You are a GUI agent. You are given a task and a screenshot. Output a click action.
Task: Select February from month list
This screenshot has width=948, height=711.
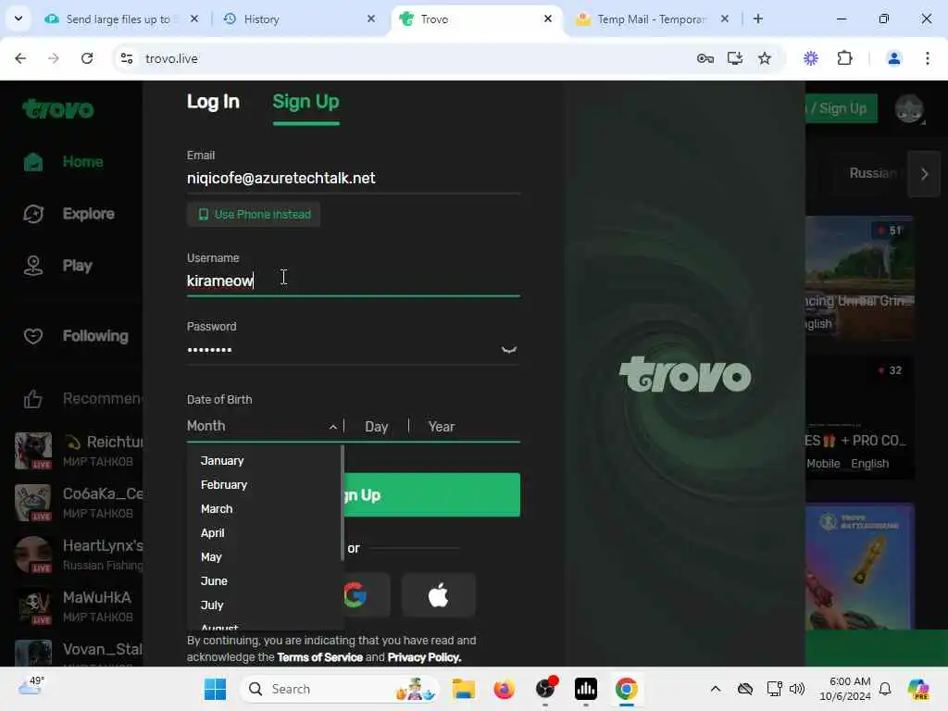[224, 485]
